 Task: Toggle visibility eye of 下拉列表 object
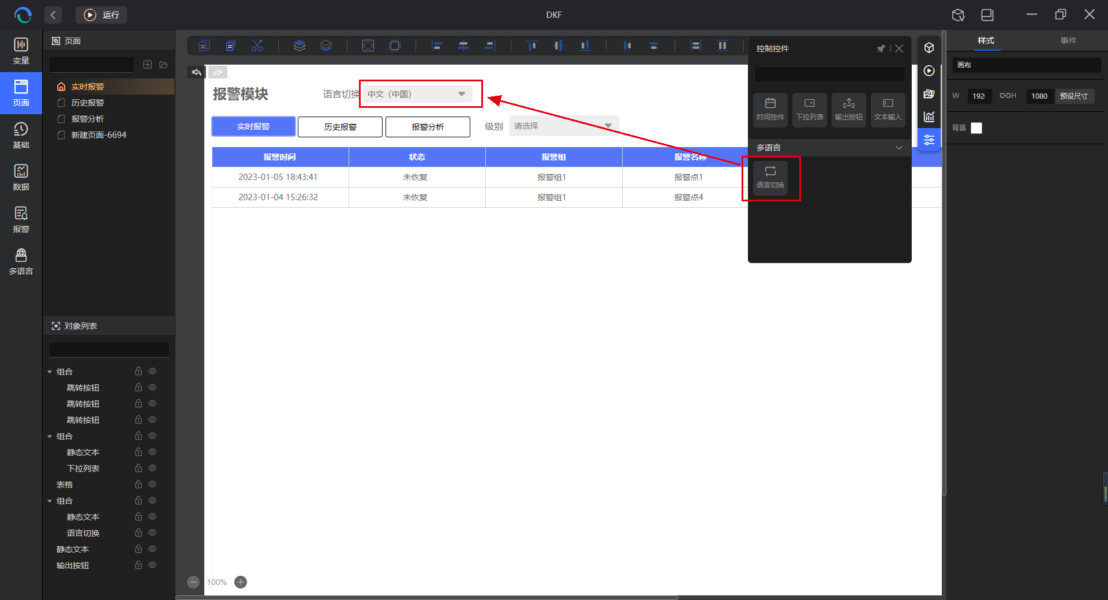(x=152, y=468)
